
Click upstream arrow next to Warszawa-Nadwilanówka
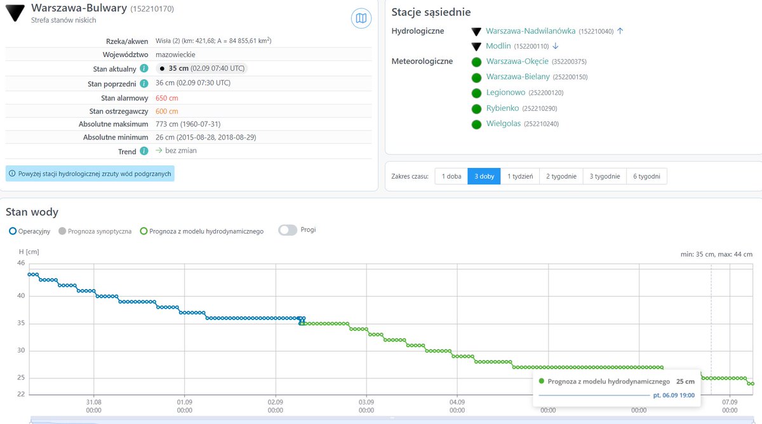620,30
